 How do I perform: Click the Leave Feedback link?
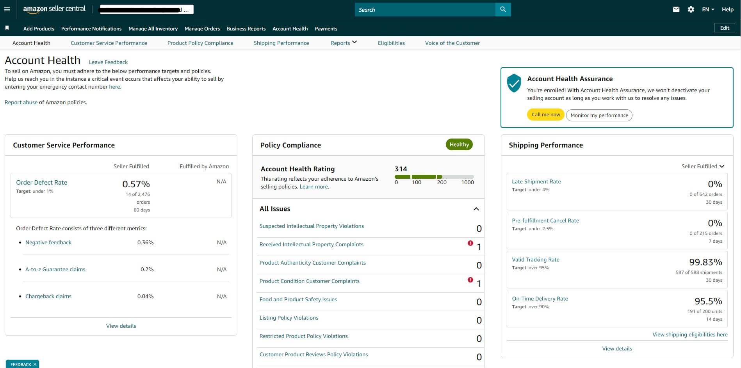tap(108, 62)
